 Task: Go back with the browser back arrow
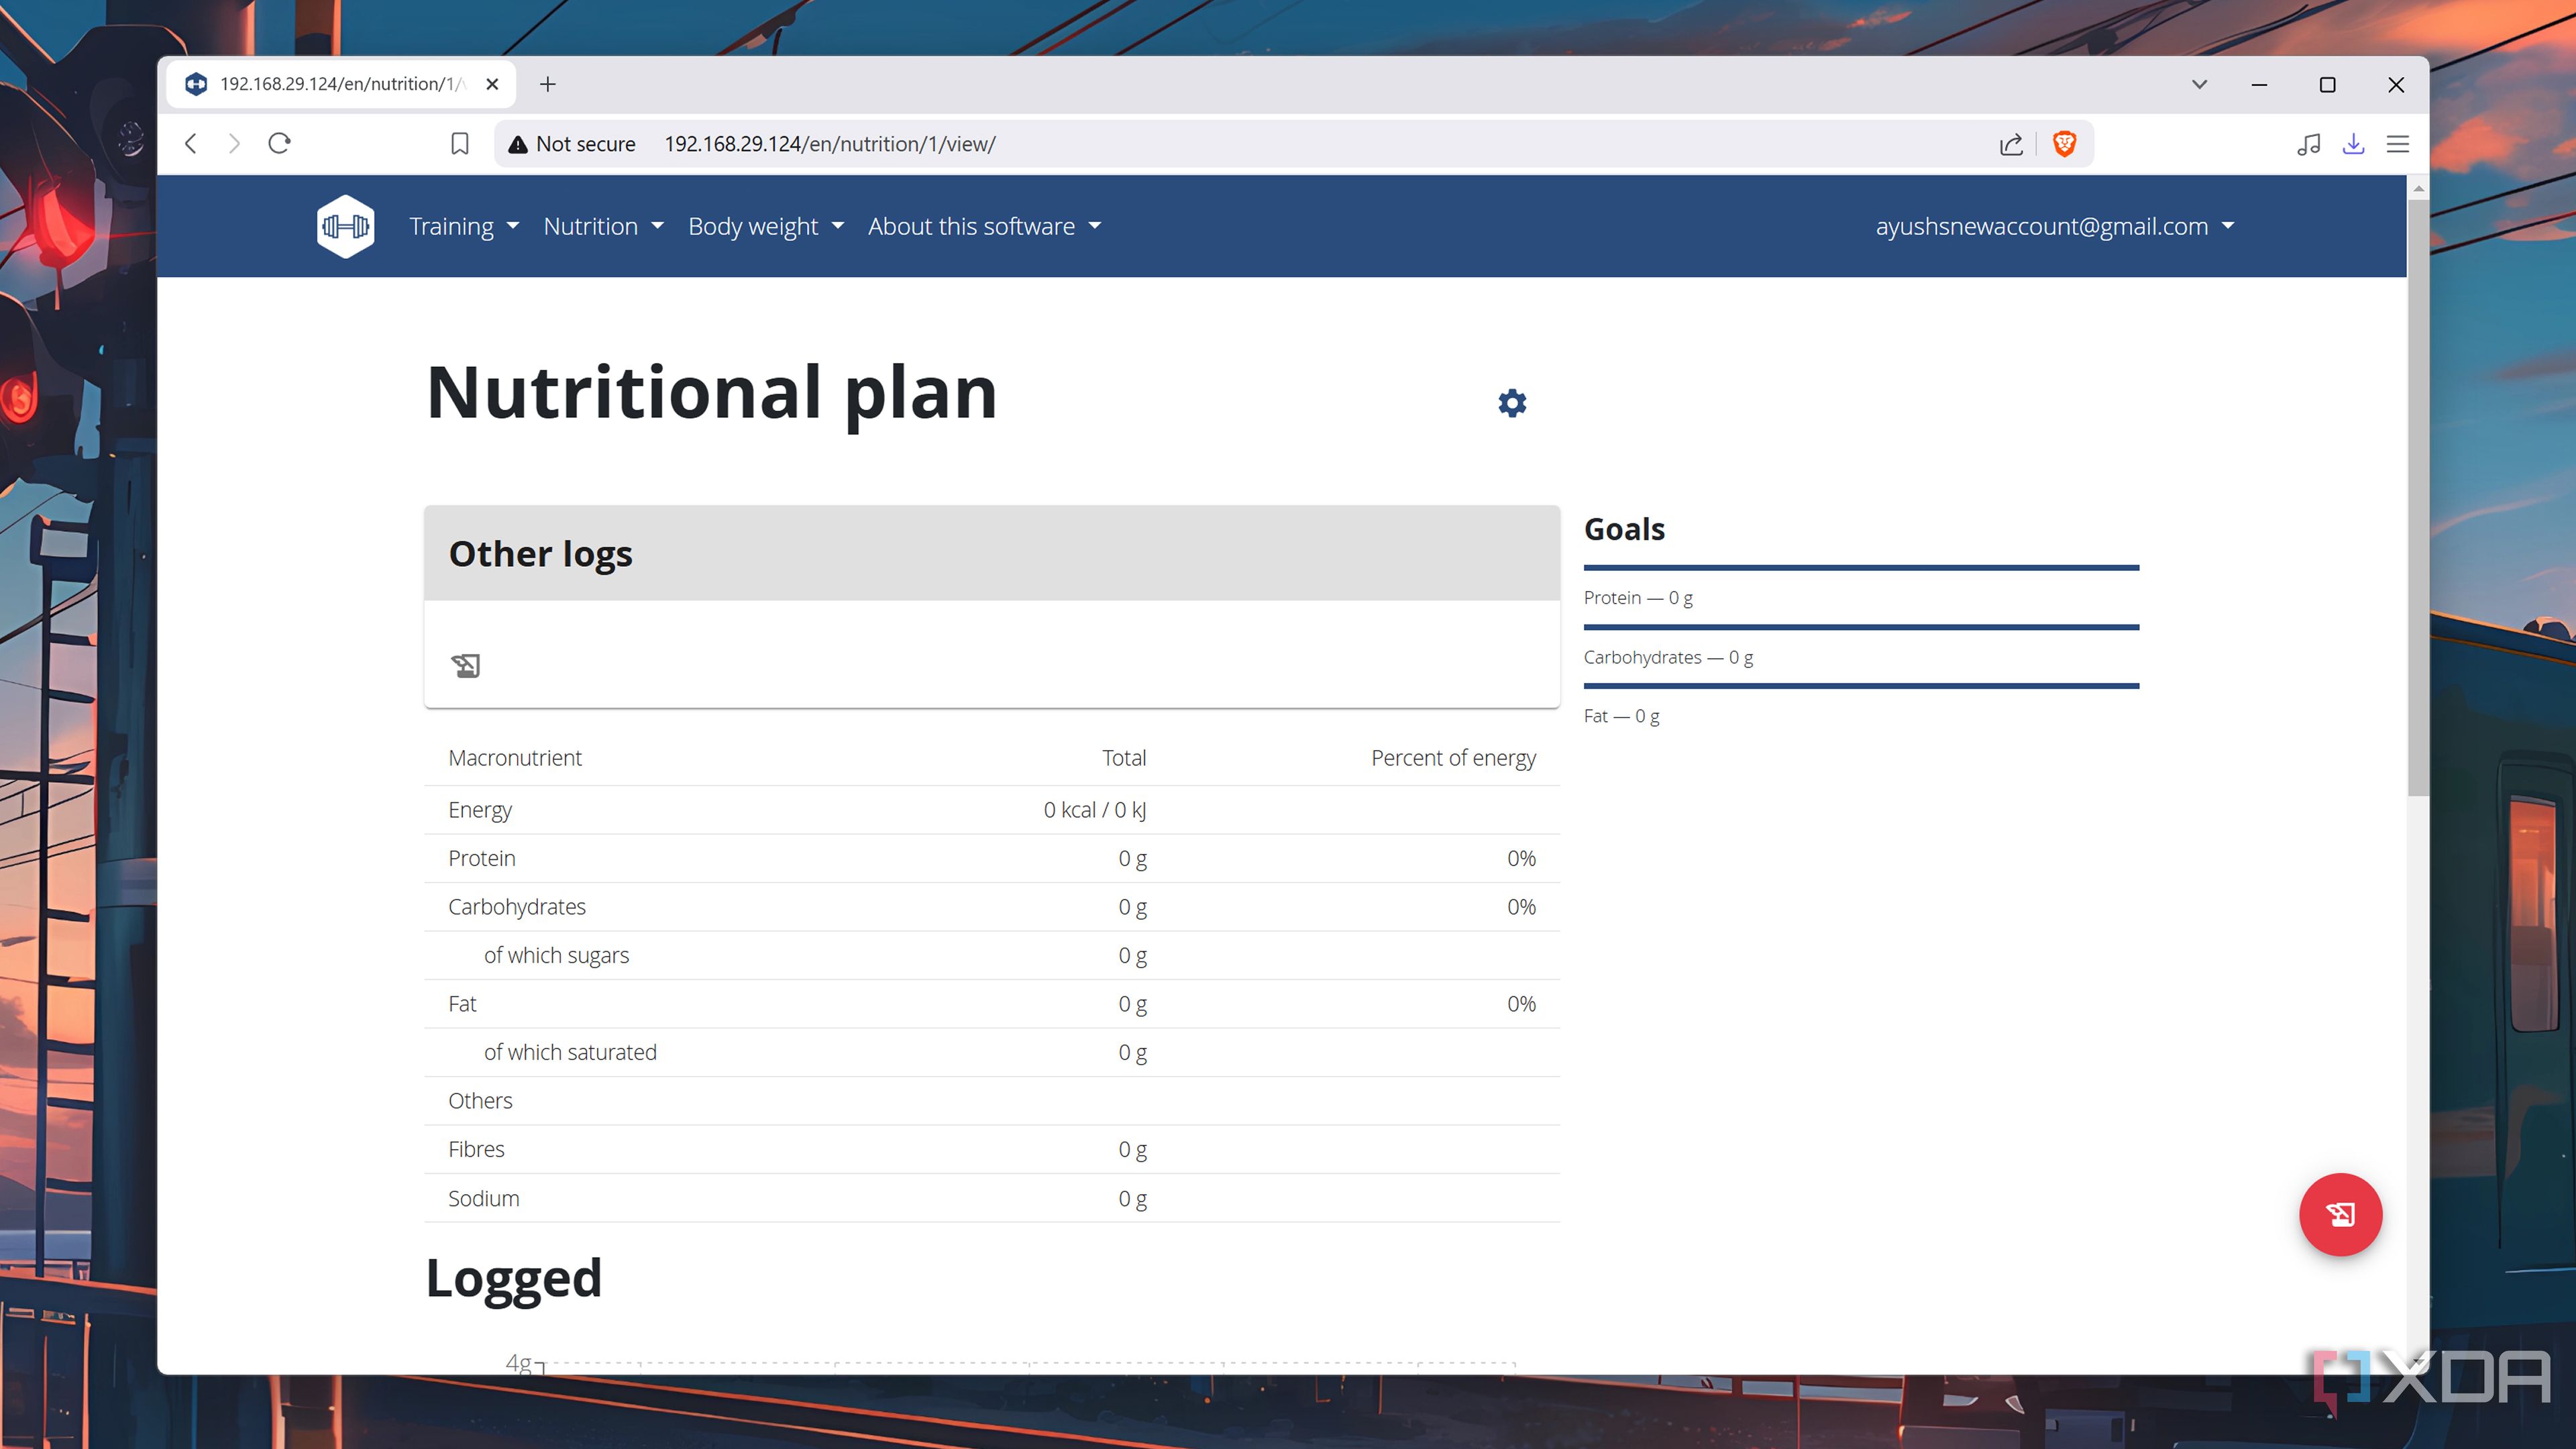click(191, 144)
